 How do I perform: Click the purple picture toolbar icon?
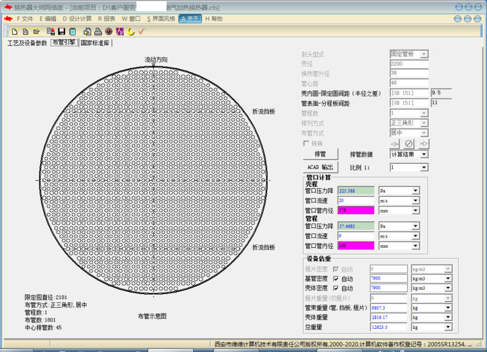click(119, 32)
